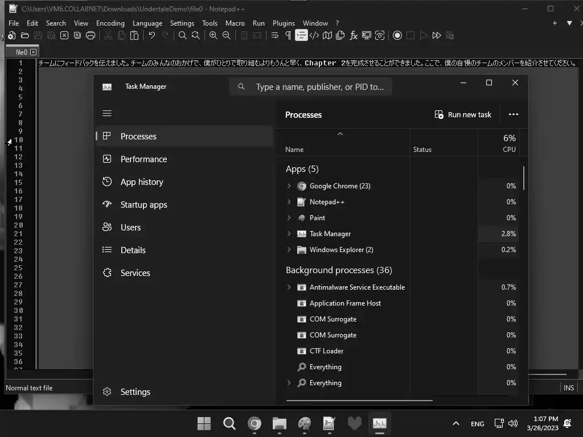Open the dropdown triangle at menubar right
Image resolution: width=583 pixels, height=437 pixels.
click(x=569, y=23)
